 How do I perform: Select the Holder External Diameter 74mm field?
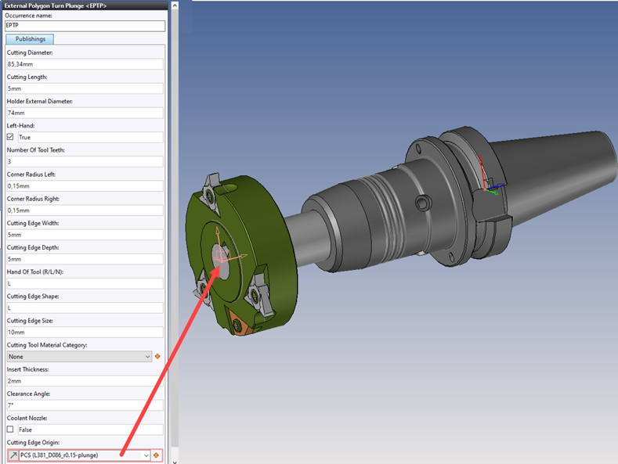[85, 113]
